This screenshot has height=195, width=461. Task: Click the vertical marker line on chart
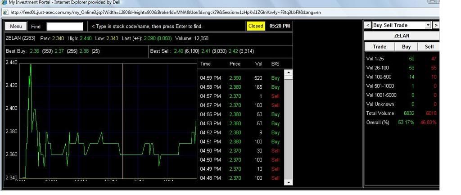(123, 122)
